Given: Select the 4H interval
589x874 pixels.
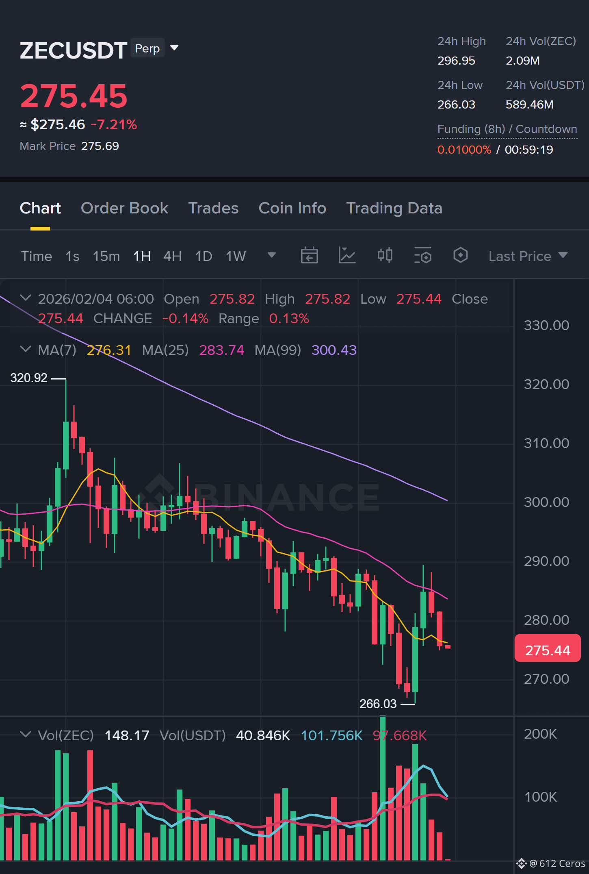Looking at the screenshot, I should tap(172, 256).
